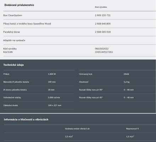Click the Adaptér na vysávače entry

[x=14, y=40]
